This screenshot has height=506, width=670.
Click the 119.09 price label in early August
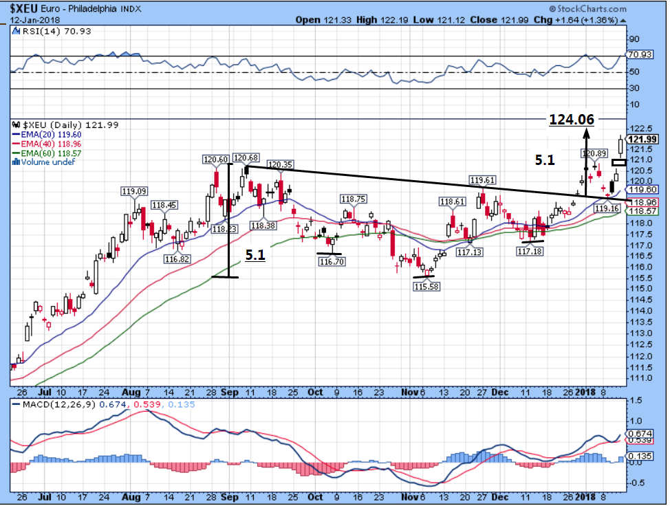134,191
